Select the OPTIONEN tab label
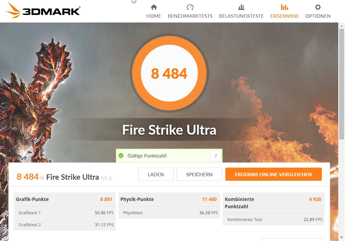This screenshot has height=241, width=345. coord(318,16)
